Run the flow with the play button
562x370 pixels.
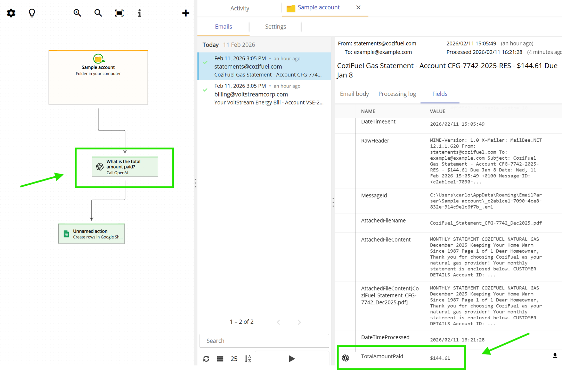click(292, 359)
